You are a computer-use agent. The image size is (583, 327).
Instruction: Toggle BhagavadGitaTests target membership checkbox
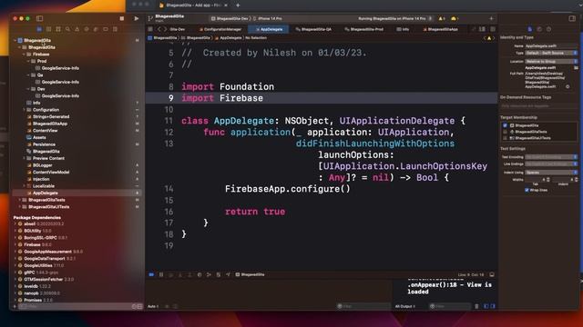[x=505, y=132]
